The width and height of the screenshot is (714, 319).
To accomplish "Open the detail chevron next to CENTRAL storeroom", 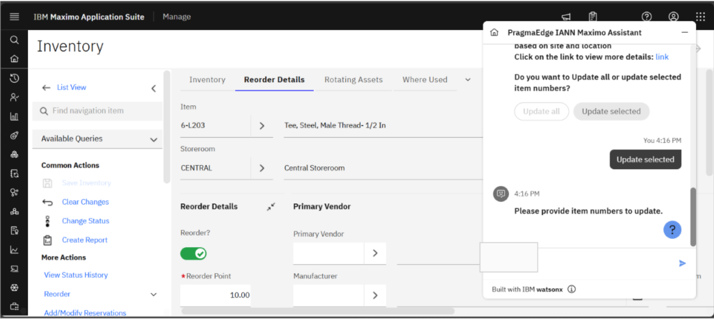I will click(x=262, y=168).
